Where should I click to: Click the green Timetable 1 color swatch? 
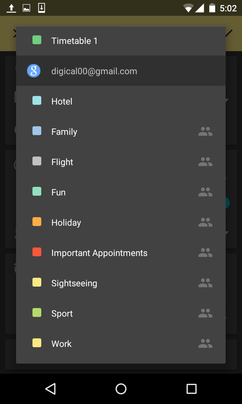(37, 40)
